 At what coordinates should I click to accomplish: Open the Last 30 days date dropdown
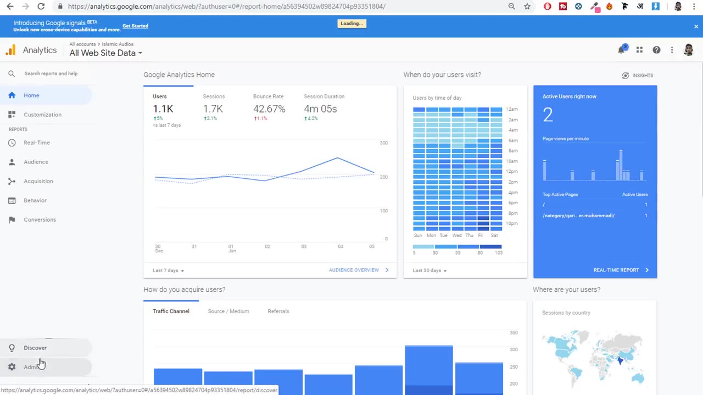430,270
